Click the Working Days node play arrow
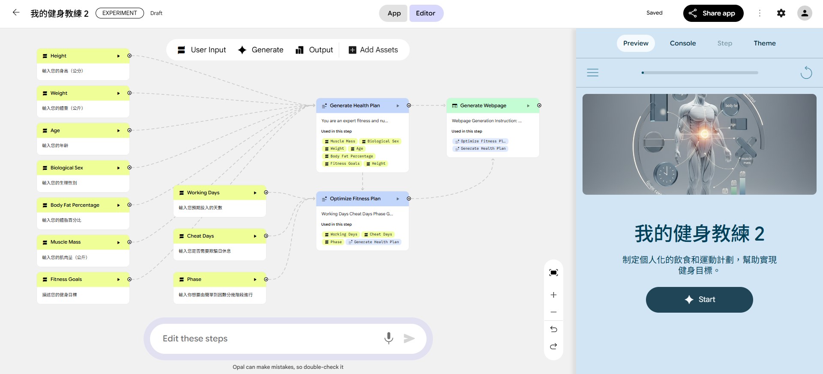Image resolution: width=823 pixels, height=374 pixels. pyautogui.click(x=255, y=193)
